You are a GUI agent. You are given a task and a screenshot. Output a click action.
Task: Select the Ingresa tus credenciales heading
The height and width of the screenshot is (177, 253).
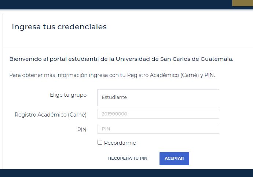[x=59, y=27]
